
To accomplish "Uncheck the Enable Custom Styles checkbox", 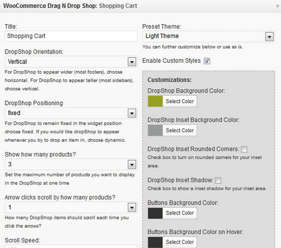I will click(207, 61).
